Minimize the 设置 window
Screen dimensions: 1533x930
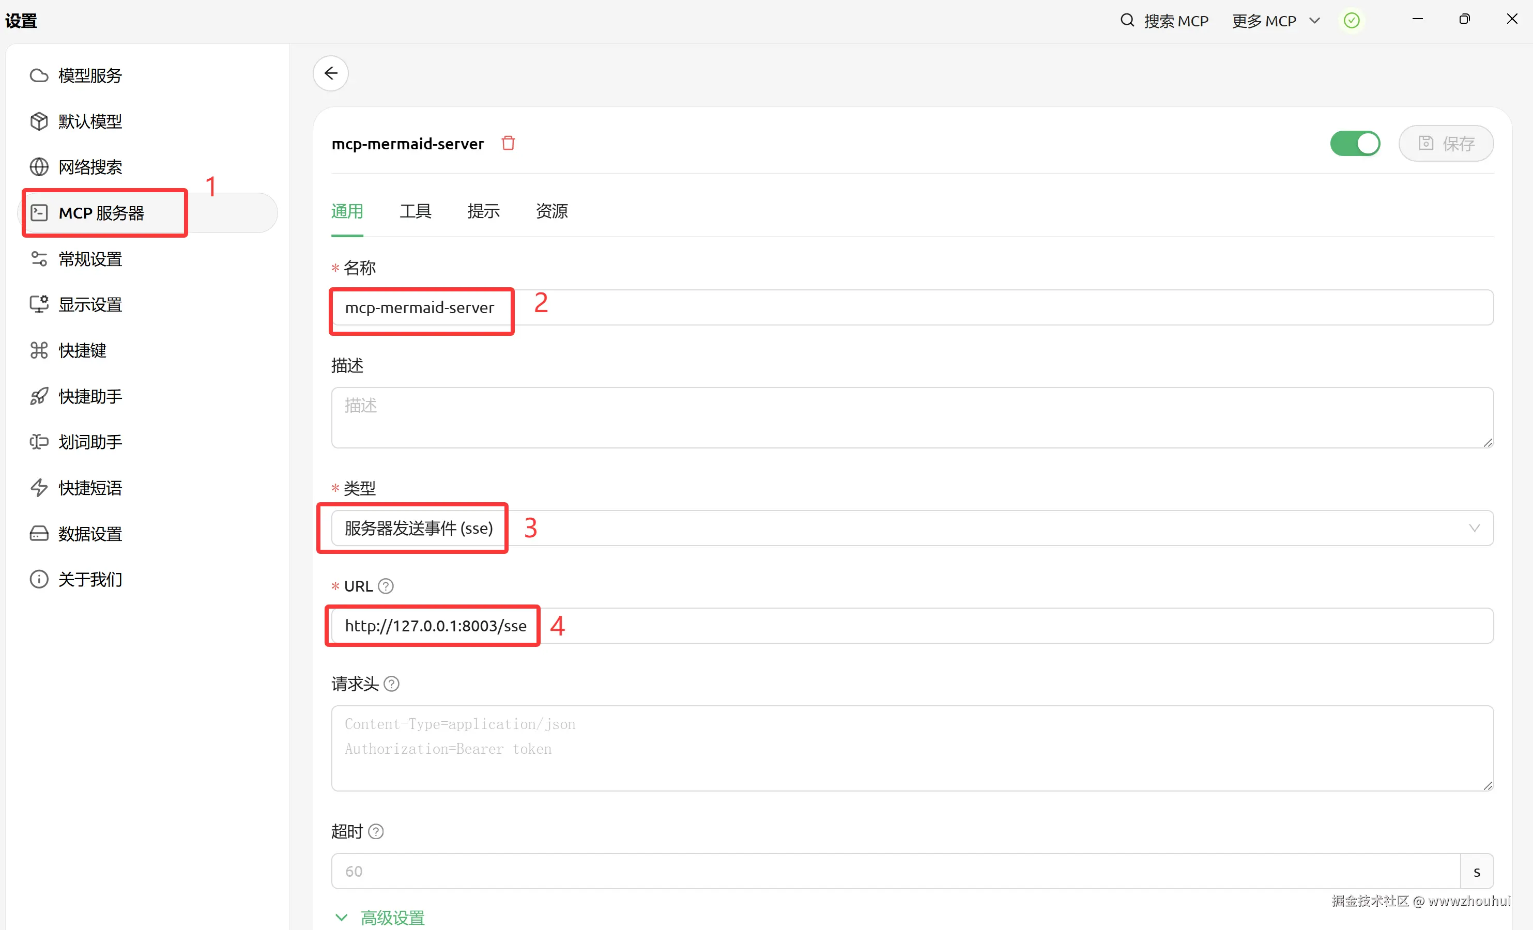[x=1417, y=19]
